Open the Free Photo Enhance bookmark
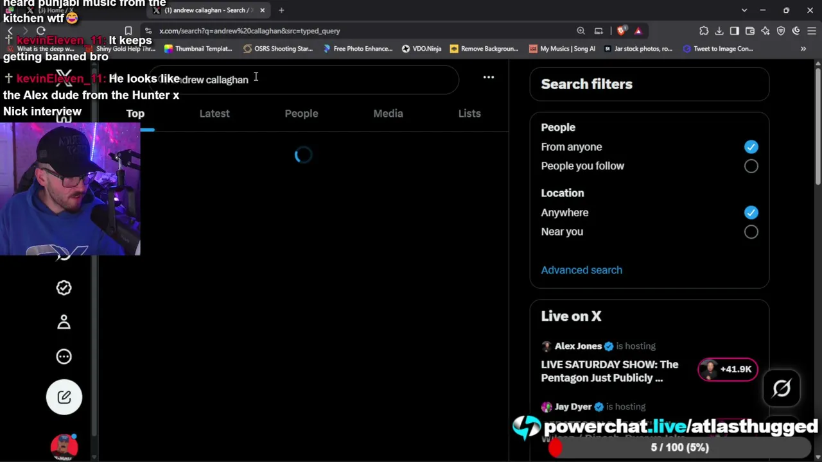822x462 pixels. point(358,49)
